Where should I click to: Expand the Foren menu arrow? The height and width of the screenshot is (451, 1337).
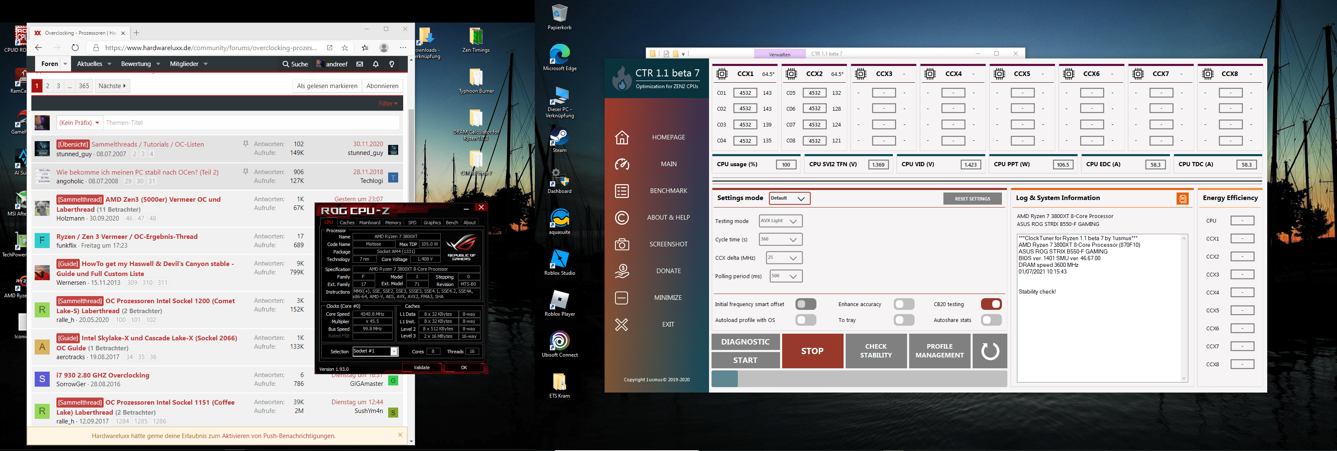tap(65, 64)
